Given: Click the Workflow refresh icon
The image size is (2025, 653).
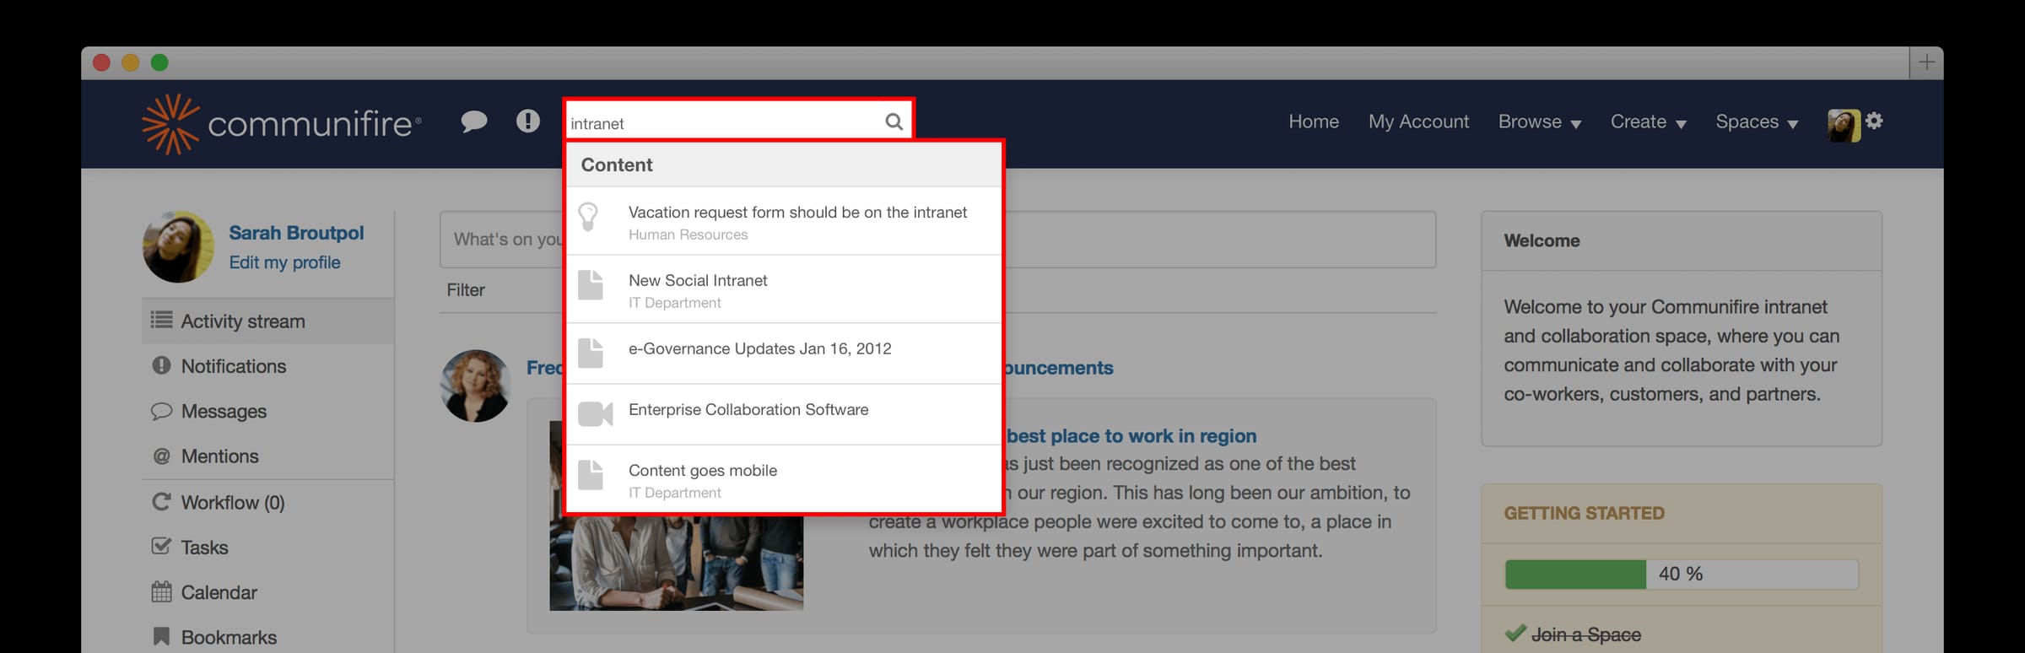Looking at the screenshot, I should tap(161, 501).
